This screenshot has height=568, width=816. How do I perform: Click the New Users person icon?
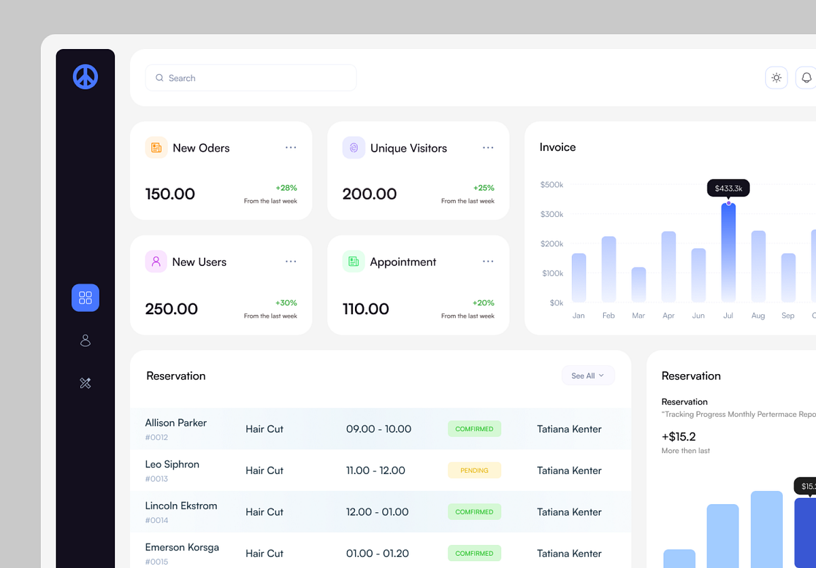tap(156, 261)
